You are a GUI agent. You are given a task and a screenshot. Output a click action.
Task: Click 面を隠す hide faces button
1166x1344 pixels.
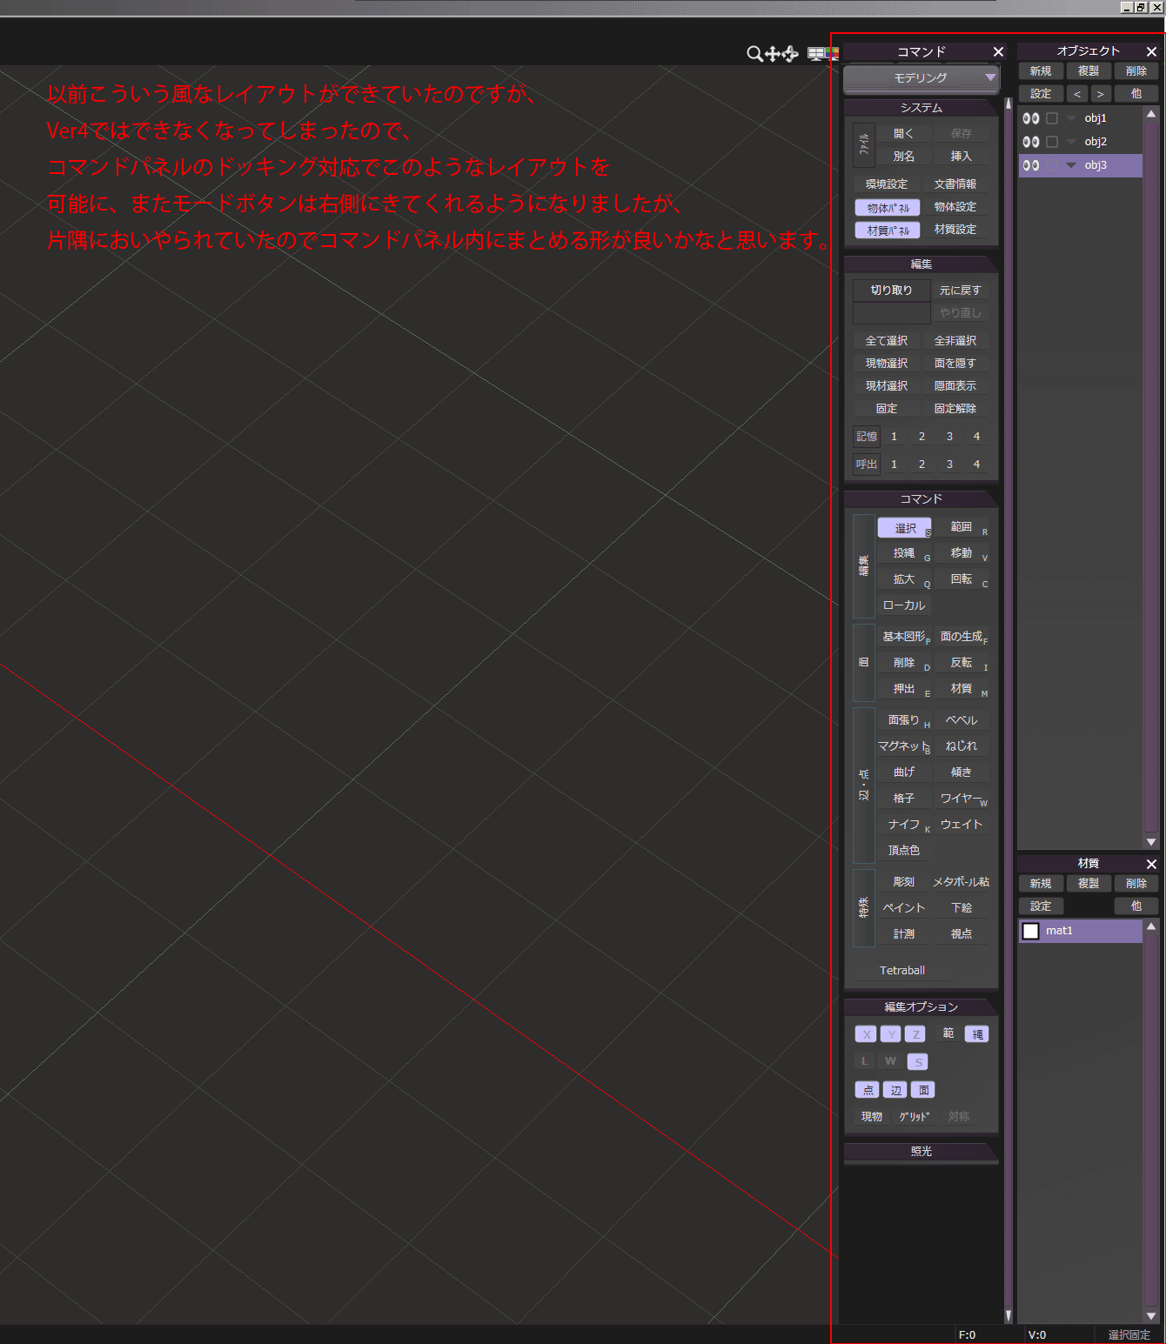(x=955, y=364)
